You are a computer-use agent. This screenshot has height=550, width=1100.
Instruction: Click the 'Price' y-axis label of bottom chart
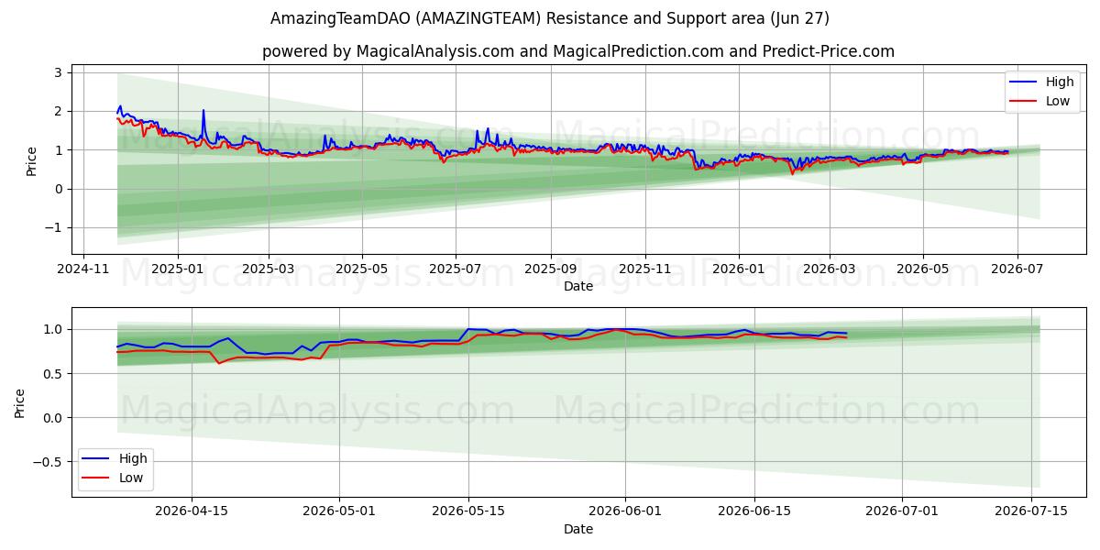(20, 403)
